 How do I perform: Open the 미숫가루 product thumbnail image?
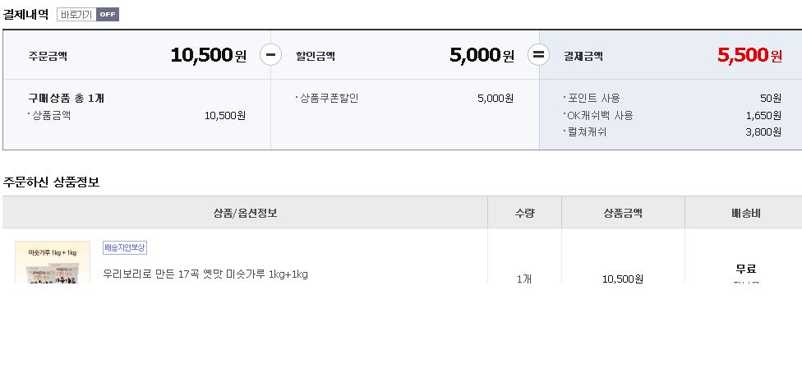coord(53,263)
